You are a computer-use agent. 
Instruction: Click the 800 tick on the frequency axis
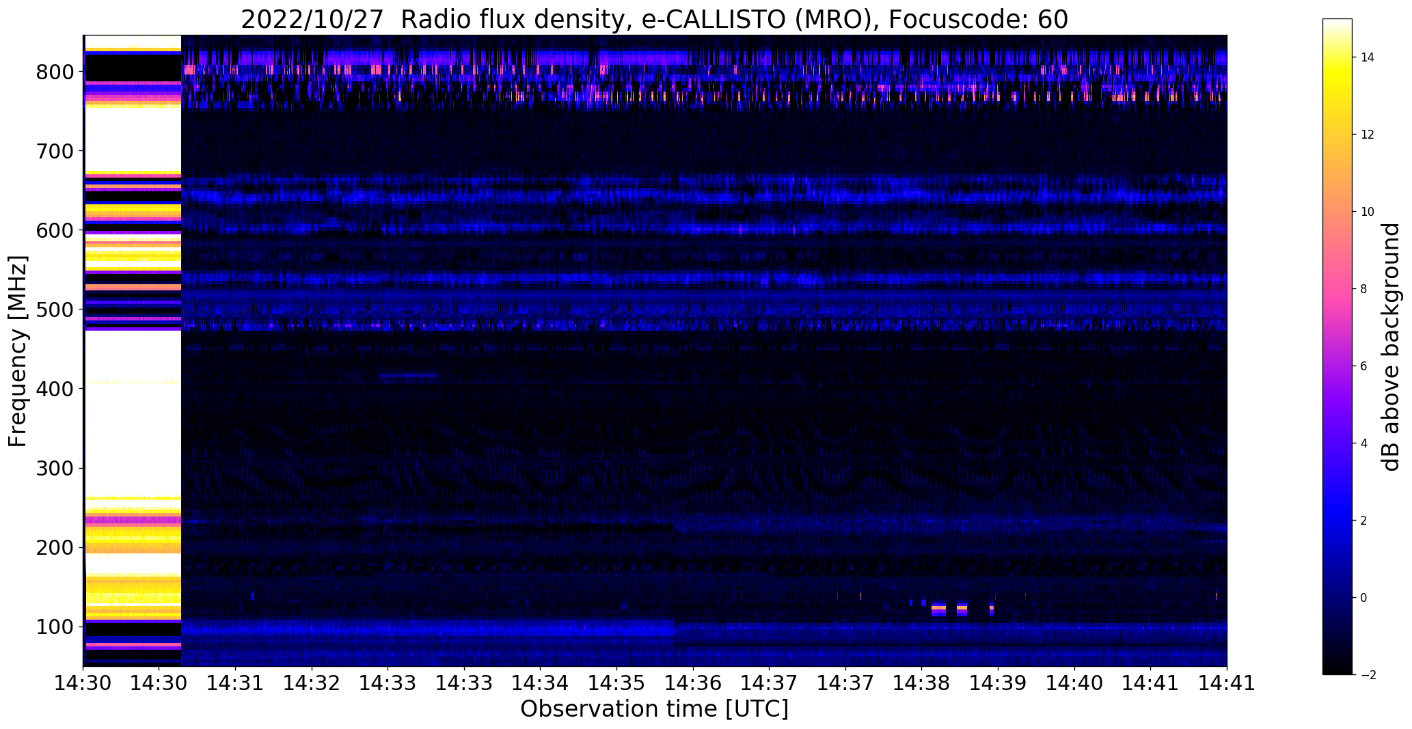(x=55, y=72)
